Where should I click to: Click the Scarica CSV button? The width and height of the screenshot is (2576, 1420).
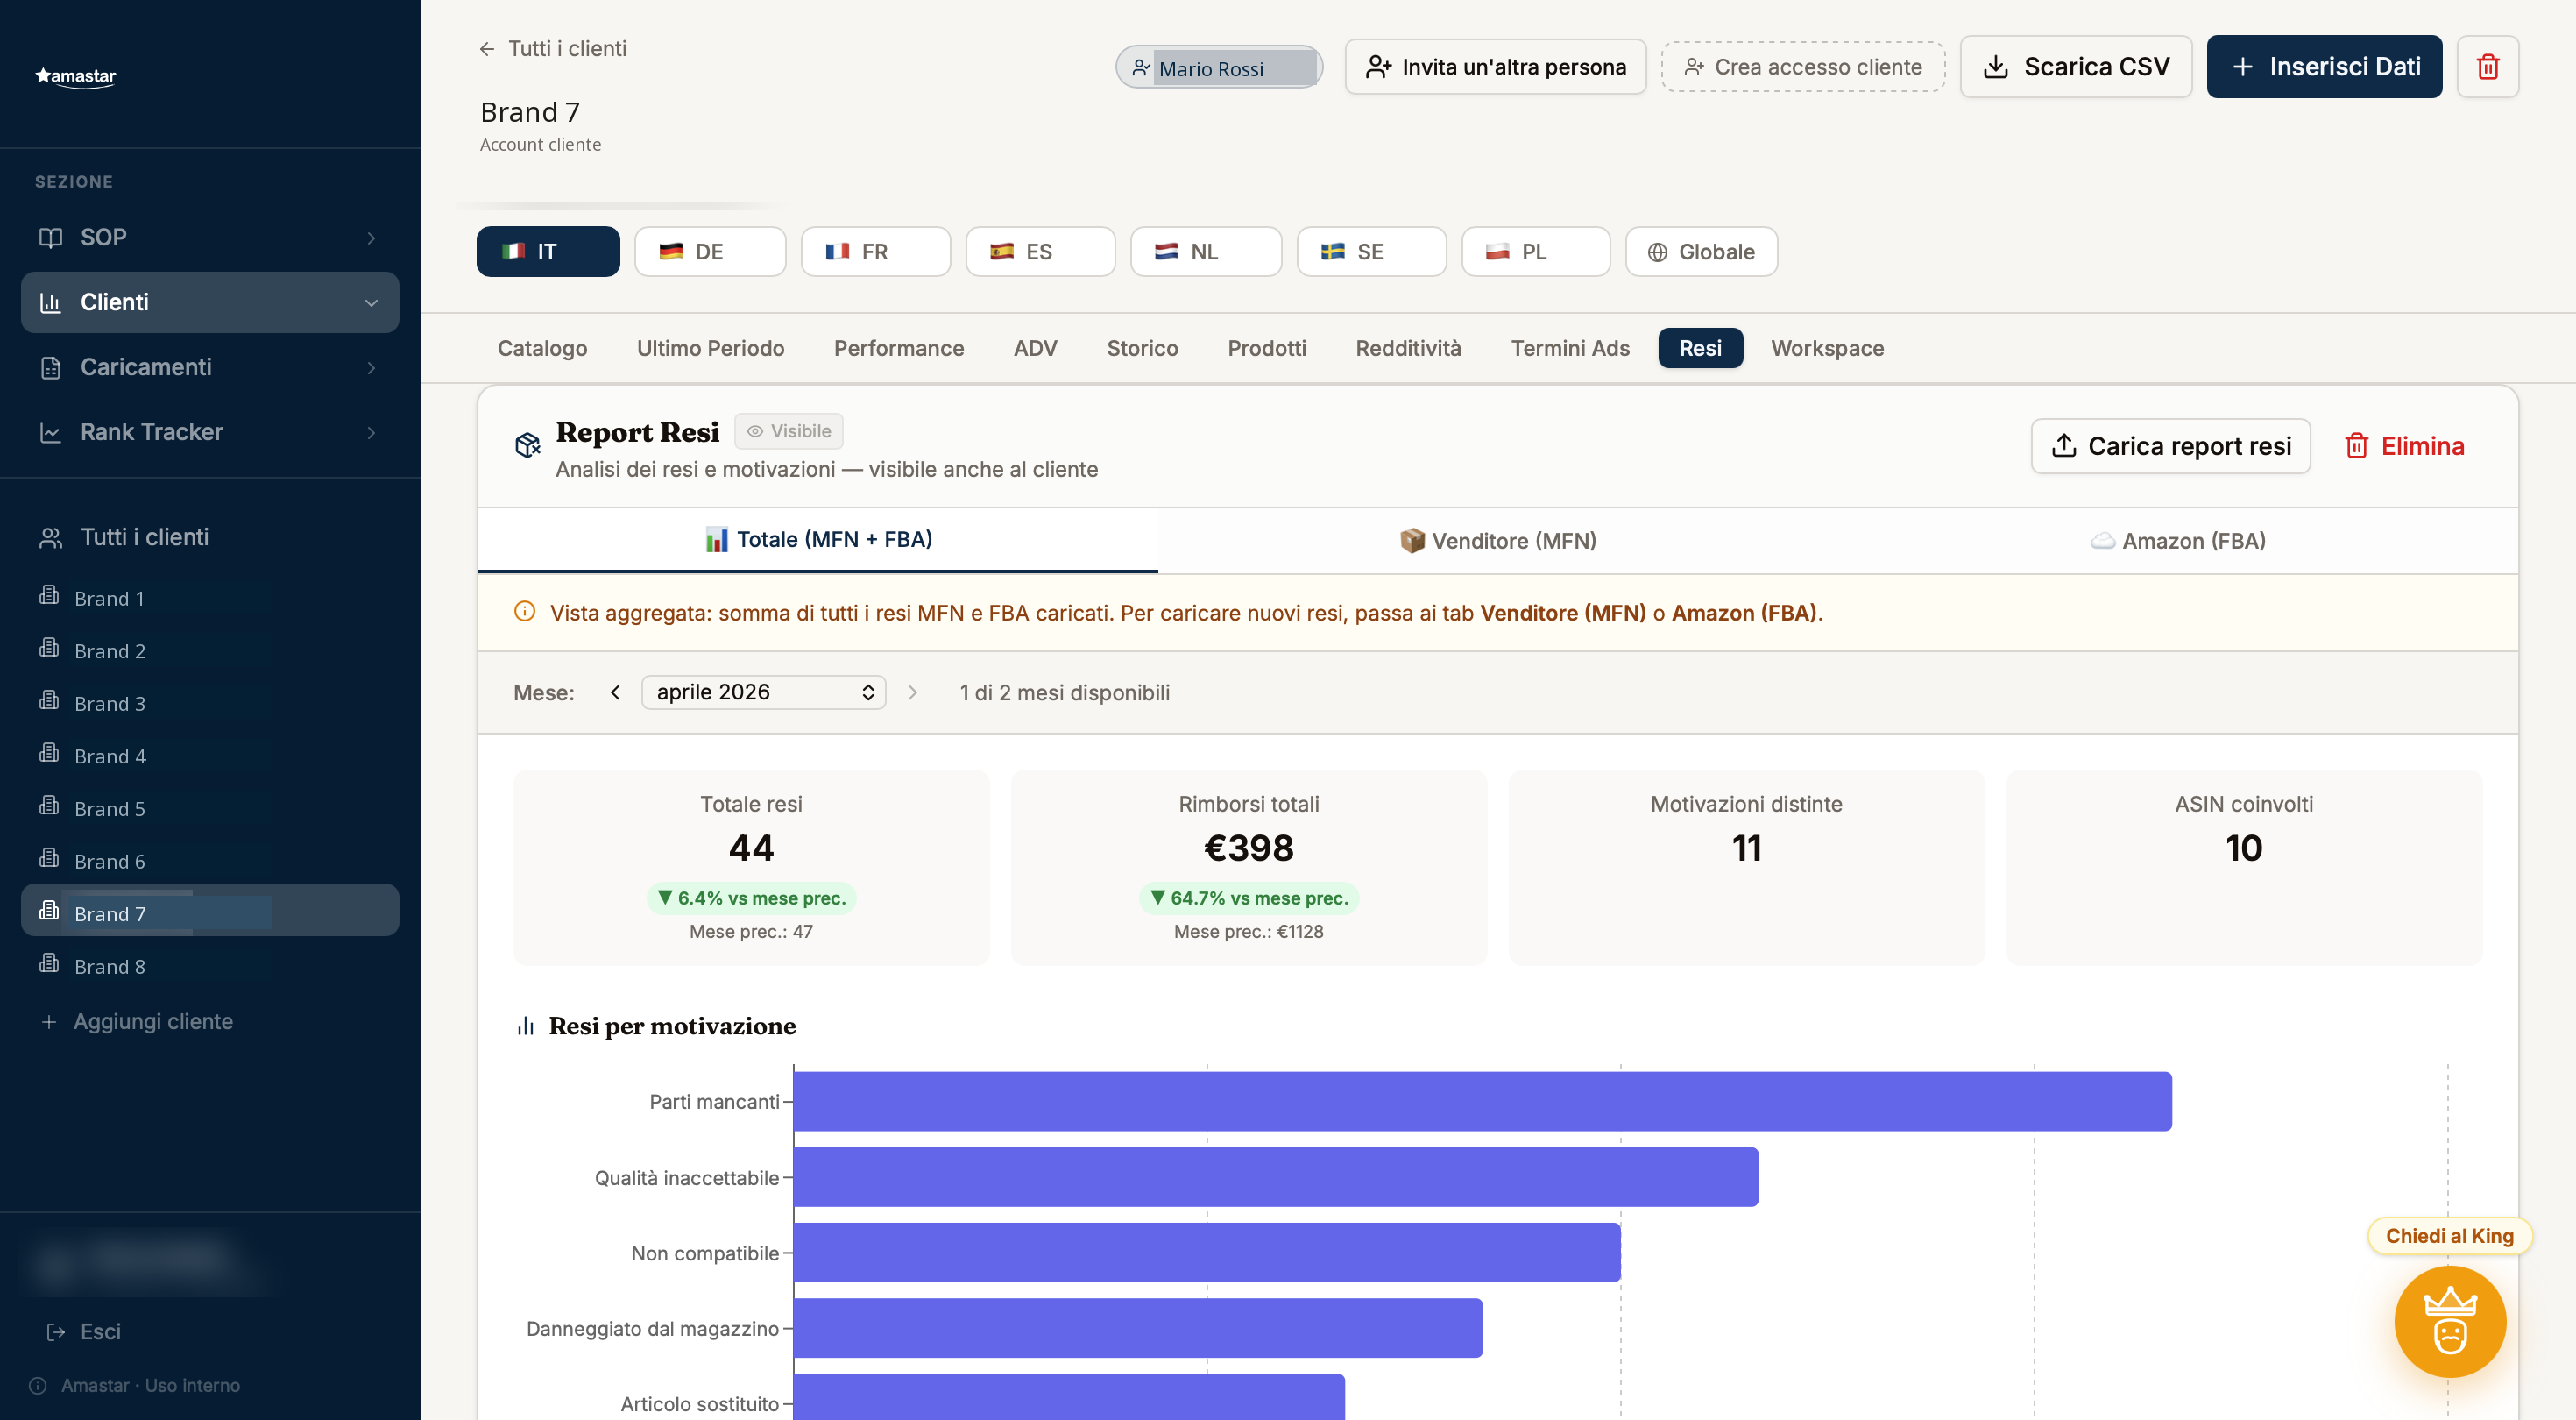(x=2075, y=66)
